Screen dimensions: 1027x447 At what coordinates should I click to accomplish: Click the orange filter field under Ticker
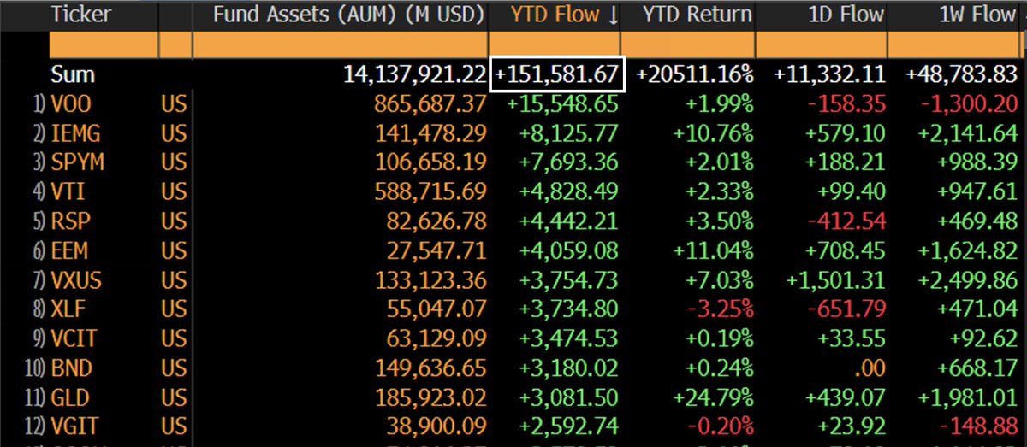103,44
